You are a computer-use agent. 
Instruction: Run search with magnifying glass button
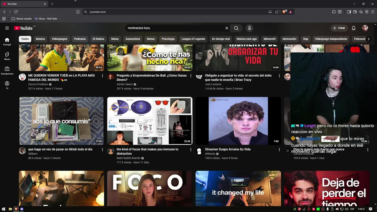tap(236, 28)
